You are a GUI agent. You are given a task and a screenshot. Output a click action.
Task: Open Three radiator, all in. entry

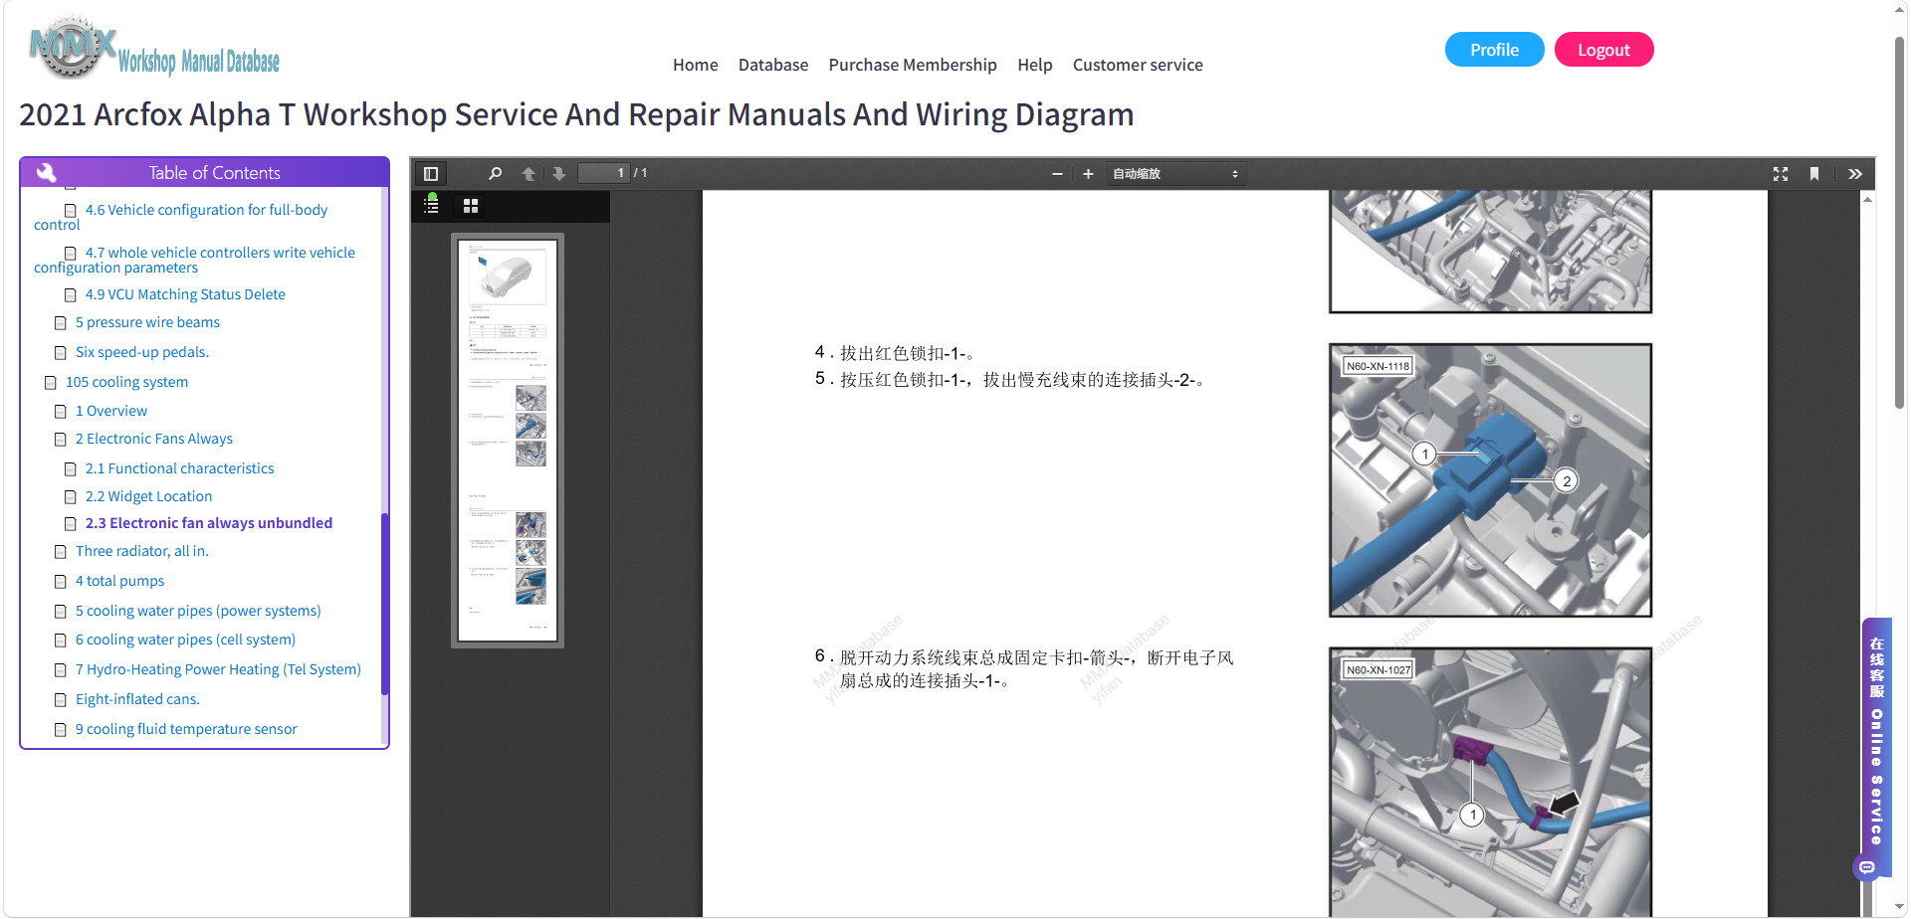(x=142, y=551)
